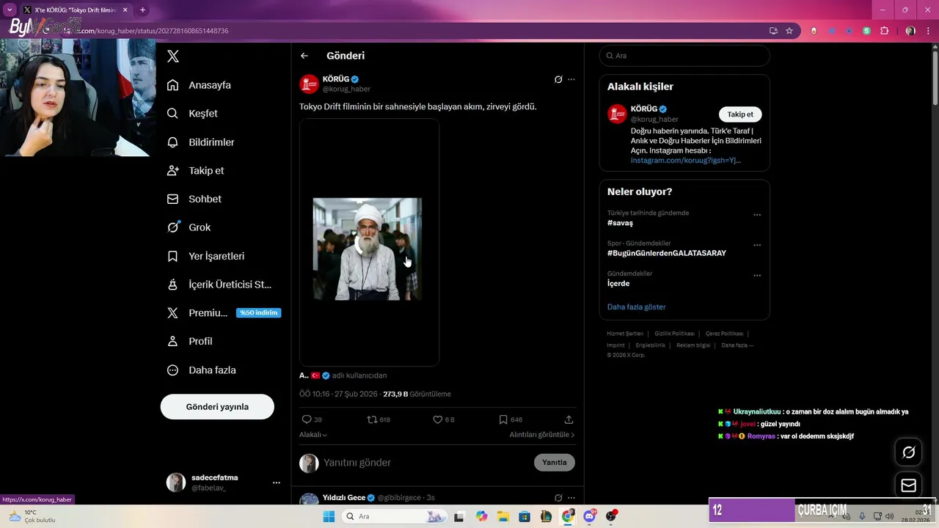Open #BugünGünlerdenGALATASARAY trend
Screen dimensions: 939x528
click(667, 253)
